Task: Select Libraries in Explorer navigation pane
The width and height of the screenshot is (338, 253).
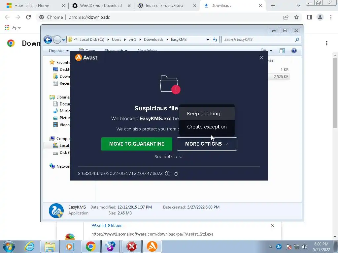Action: [x=60, y=97]
